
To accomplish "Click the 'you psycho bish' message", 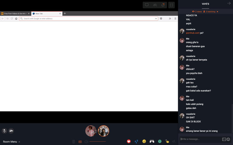I will point(194,73).
